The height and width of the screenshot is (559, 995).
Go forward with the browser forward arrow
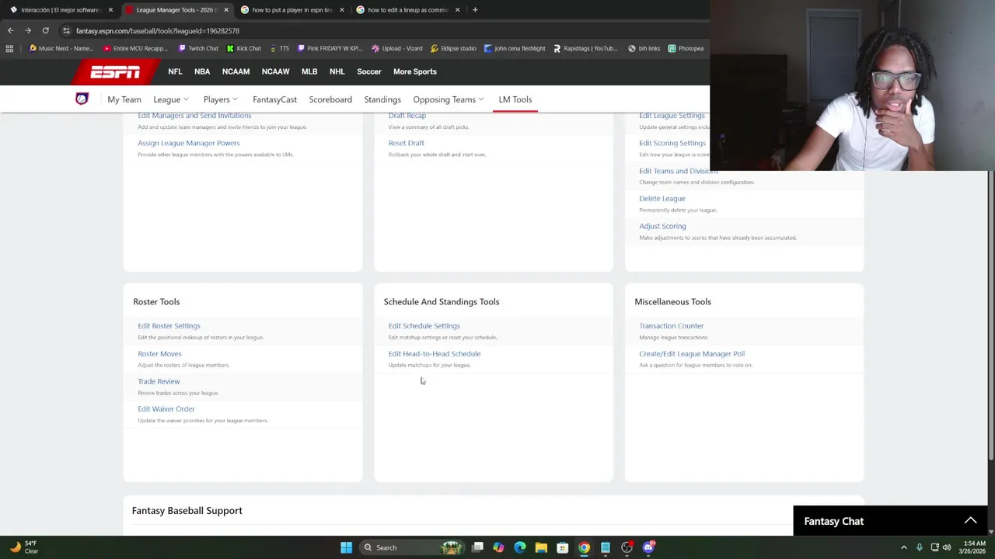click(28, 30)
